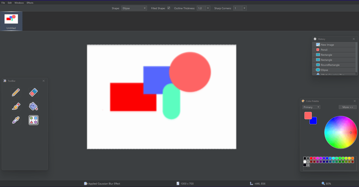
Task: Add a custom color with the plus swatch
Action: point(308,165)
